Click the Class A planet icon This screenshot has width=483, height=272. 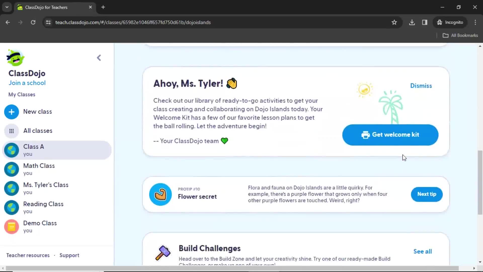pyautogui.click(x=11, y=150)
